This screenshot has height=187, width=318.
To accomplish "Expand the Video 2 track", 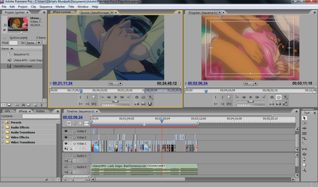I will click(75, 137).
